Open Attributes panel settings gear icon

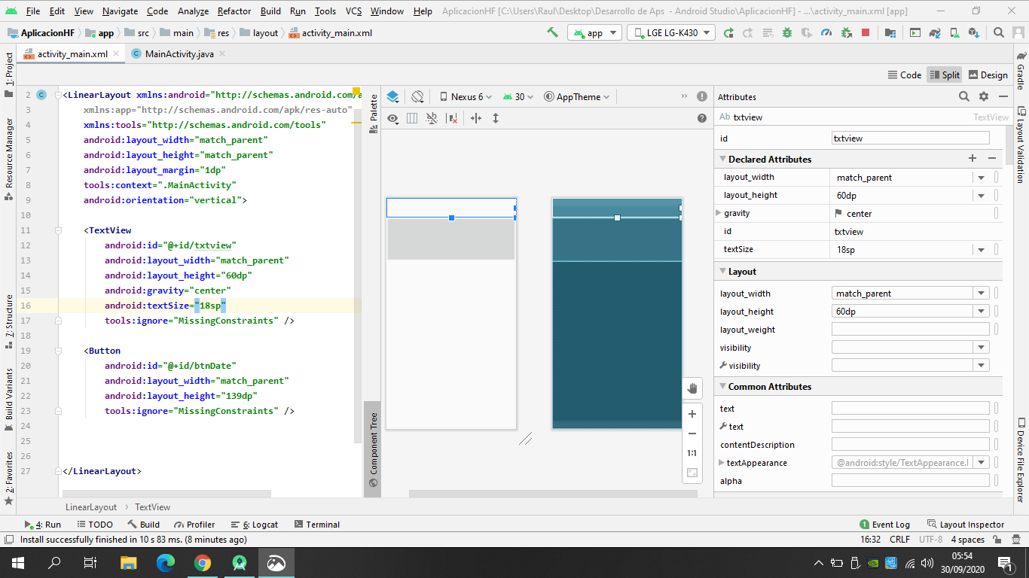(984, 96)
